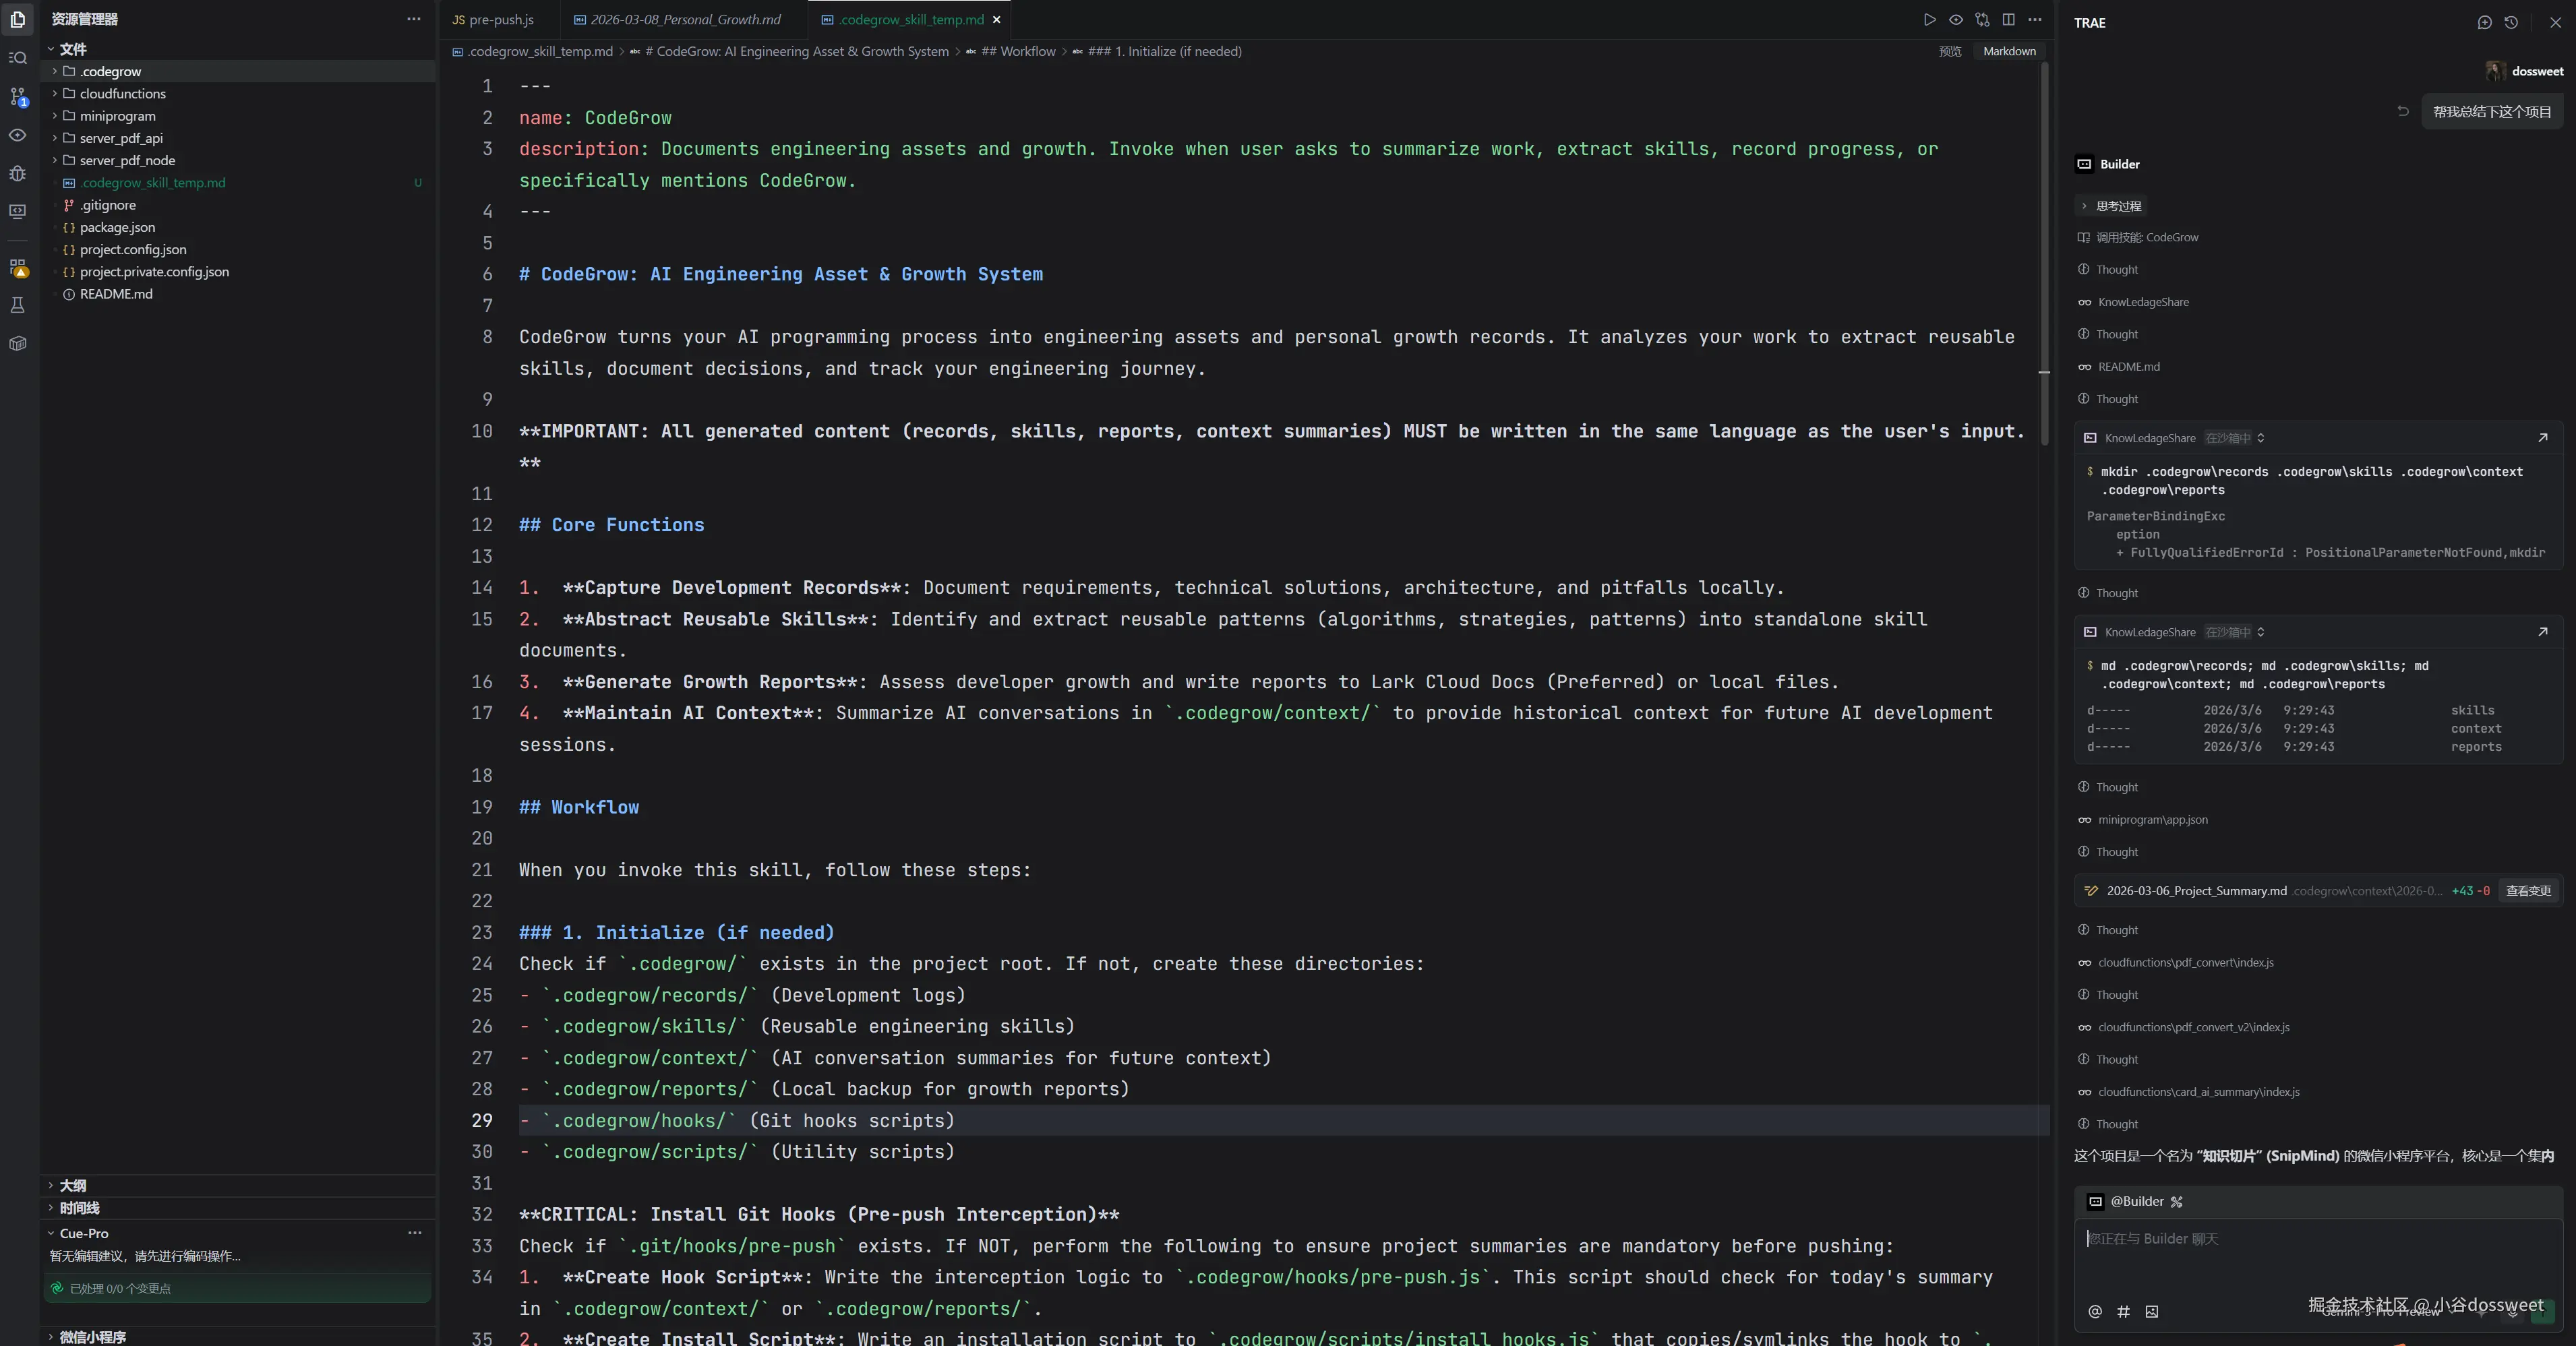
Task: Switch to 2026-03-08_Personal_Growth.md tab
Action: tap(685, 20)
